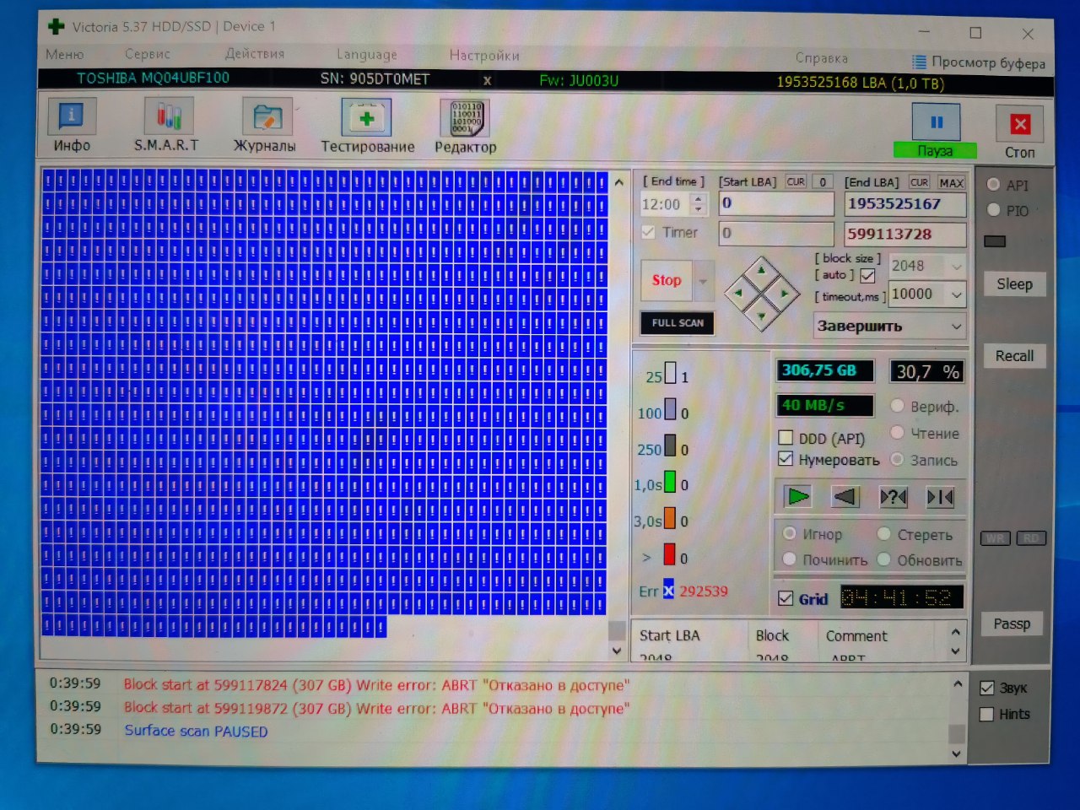This screenshot has width=1080, height=810.
Task: Click the reverse scan arrow button
Action: tap(845, 497)
